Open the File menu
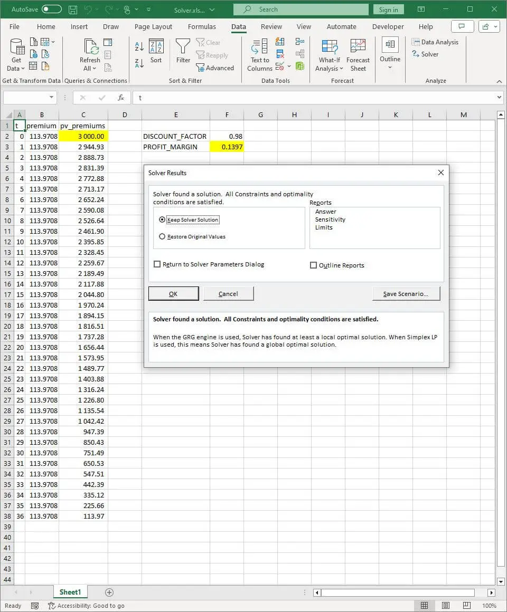 click(14, 26)
